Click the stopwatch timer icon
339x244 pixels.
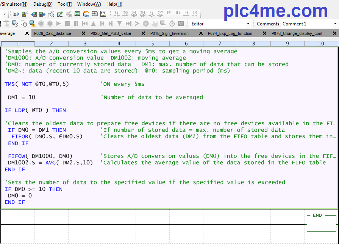point(172,24)
